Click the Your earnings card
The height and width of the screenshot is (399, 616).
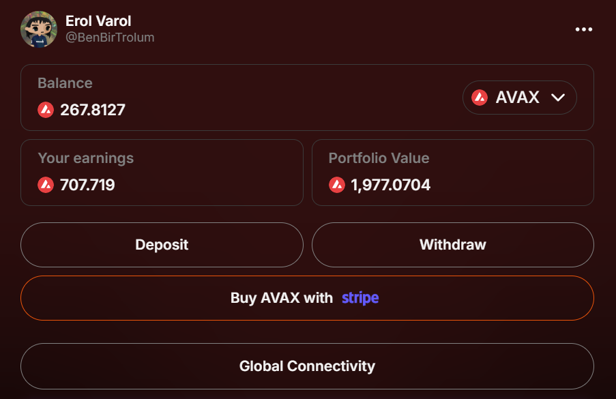pyautogui.click(x=162, y=173)
